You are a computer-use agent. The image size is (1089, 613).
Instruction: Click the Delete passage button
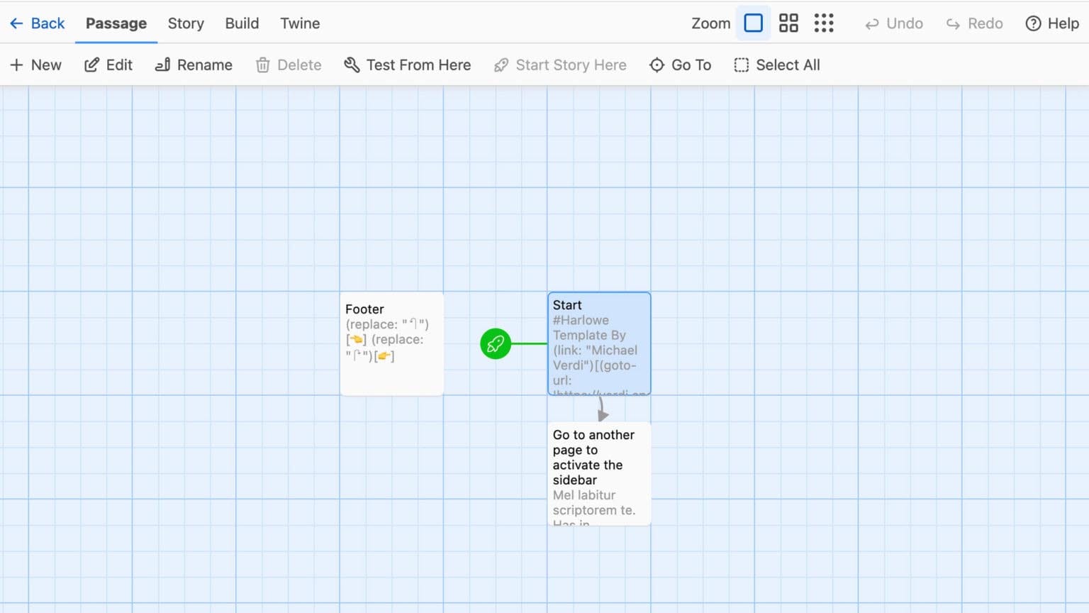[289, 65]
